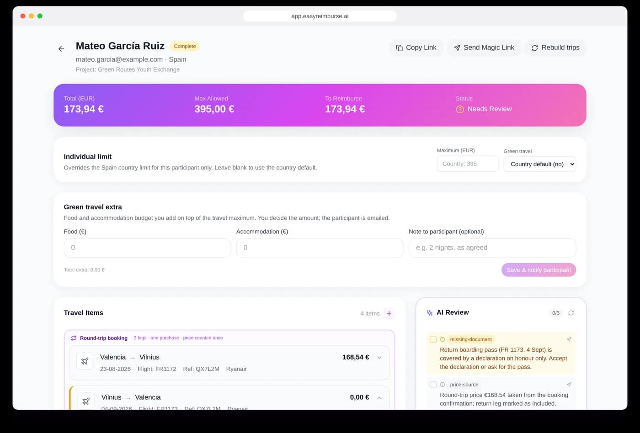Refresh the AI Review panel
The height and width of the screenshot is (433, 640).
coord(571,313)
